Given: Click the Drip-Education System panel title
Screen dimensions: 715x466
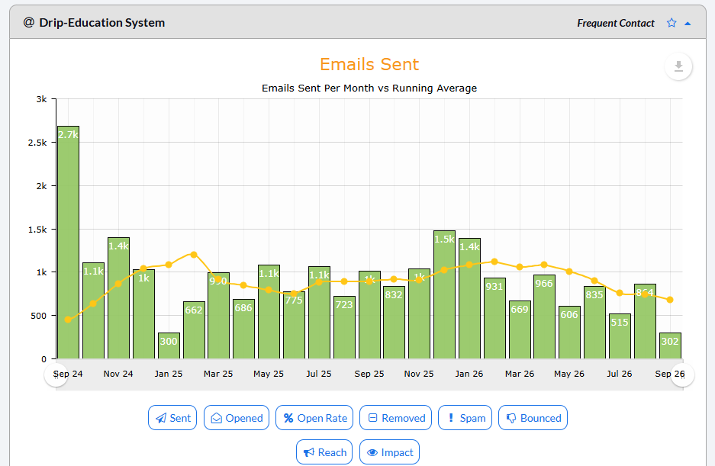Looking at the screenshot, I should click(x=102, y=23).
